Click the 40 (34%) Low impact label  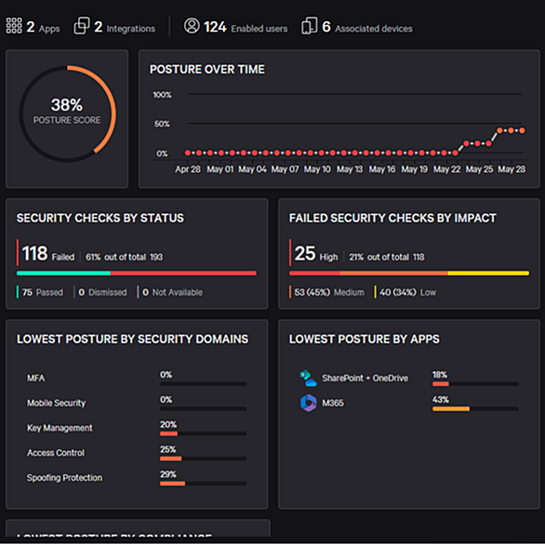click(x=407, y=292)
